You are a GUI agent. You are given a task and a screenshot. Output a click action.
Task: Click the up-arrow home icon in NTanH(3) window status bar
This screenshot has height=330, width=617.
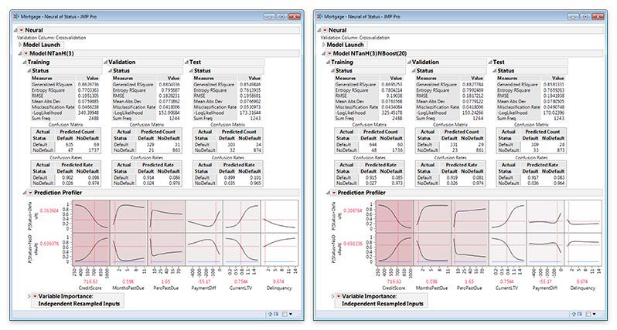click(x=271, y=314)
